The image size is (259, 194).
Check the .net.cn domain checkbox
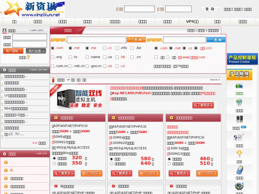coord(70,66)
